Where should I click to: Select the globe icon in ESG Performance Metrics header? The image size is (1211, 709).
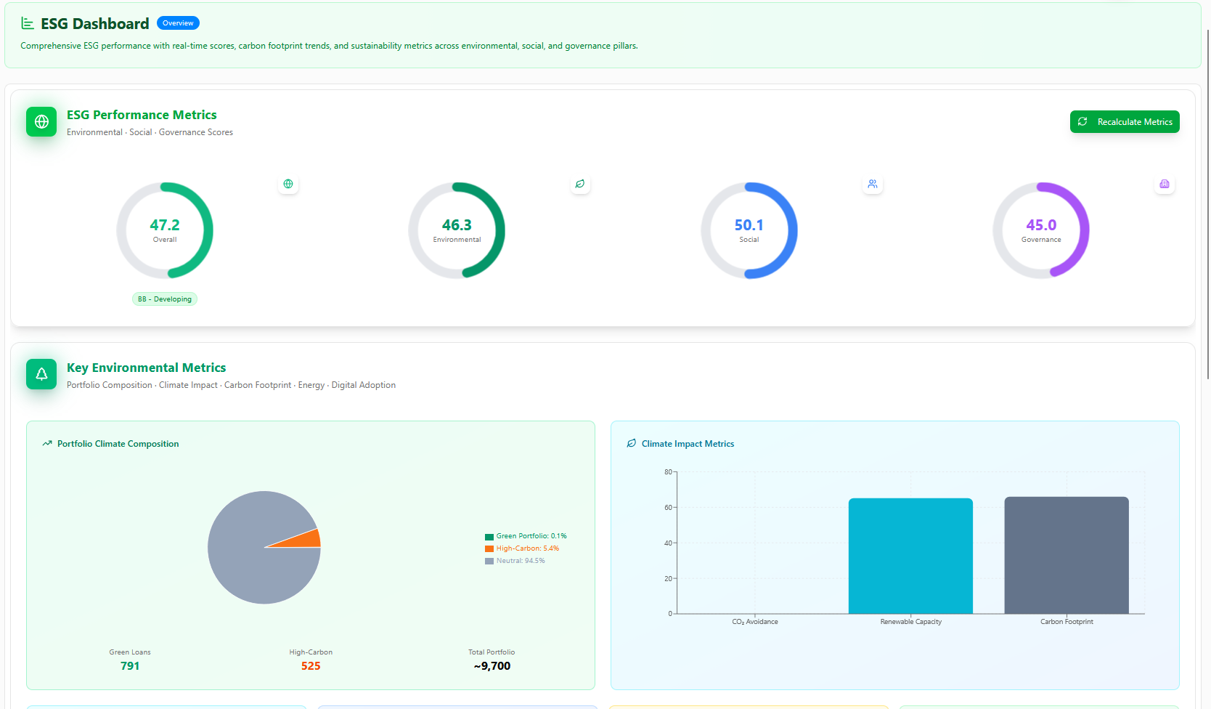point(41,121)
